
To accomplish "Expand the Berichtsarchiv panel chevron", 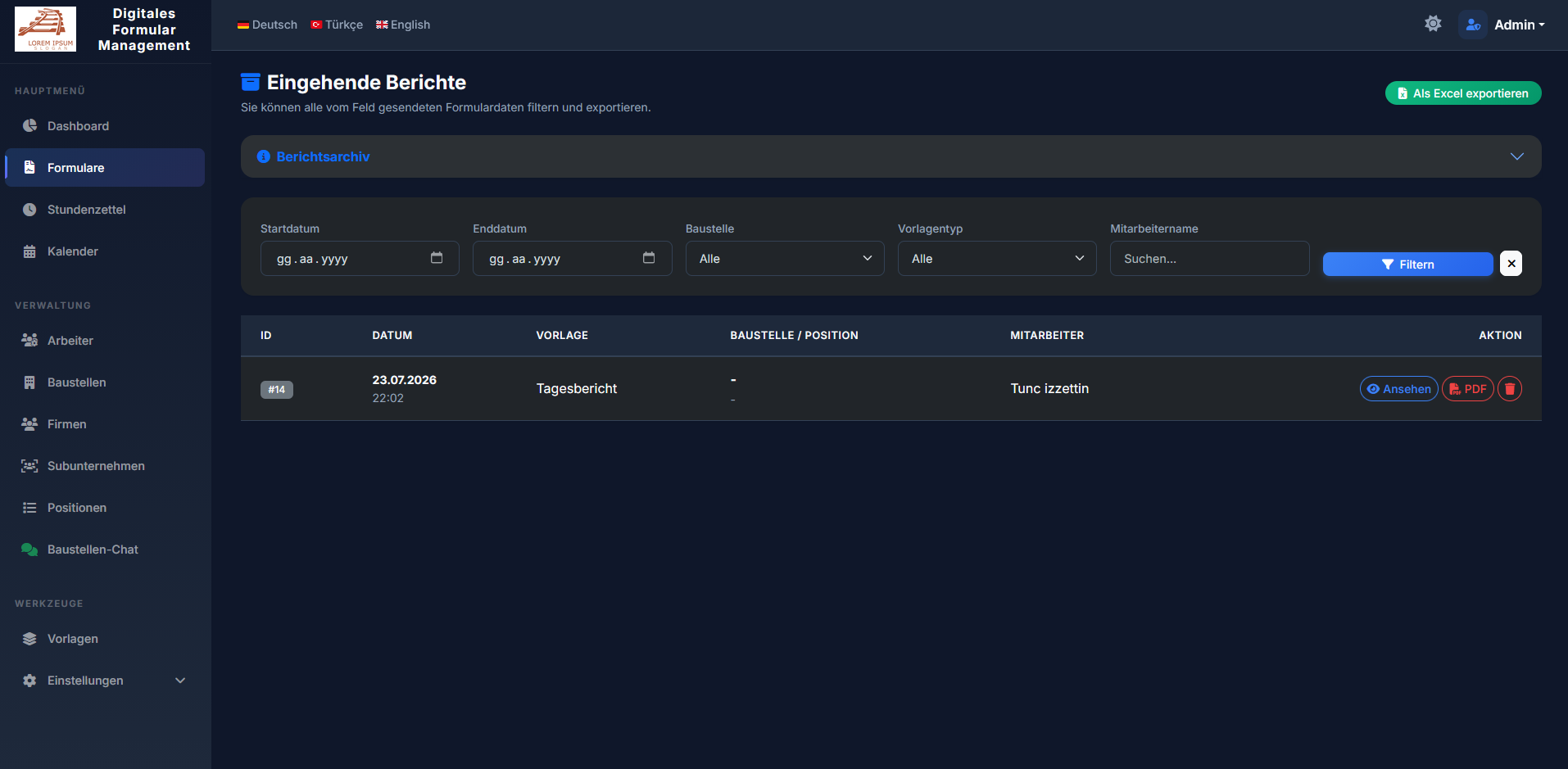I will click(x=1517, y=156).
